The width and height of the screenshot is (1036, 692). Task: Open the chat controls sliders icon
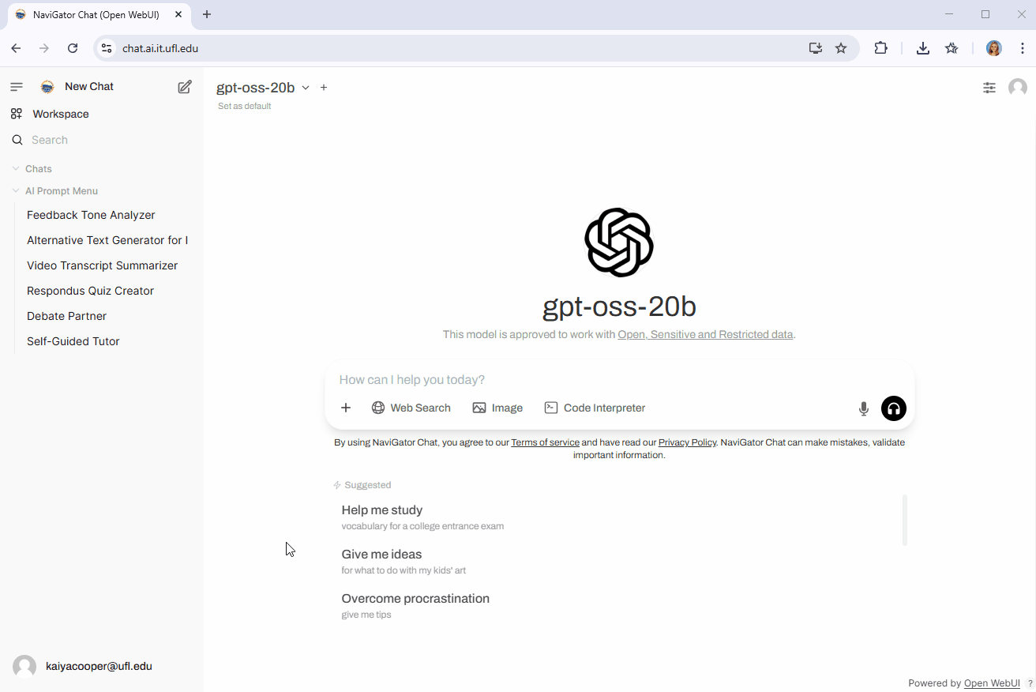pos(989,88)
